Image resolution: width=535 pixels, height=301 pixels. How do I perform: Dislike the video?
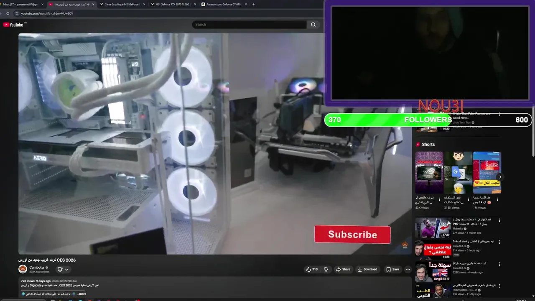pos(326,269)
